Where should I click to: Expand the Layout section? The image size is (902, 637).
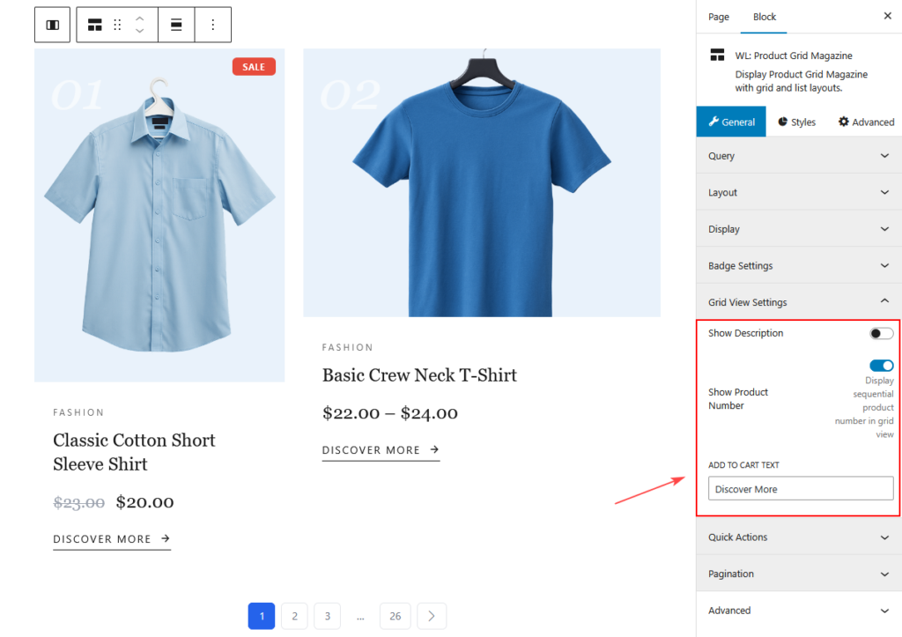(797, 192)
